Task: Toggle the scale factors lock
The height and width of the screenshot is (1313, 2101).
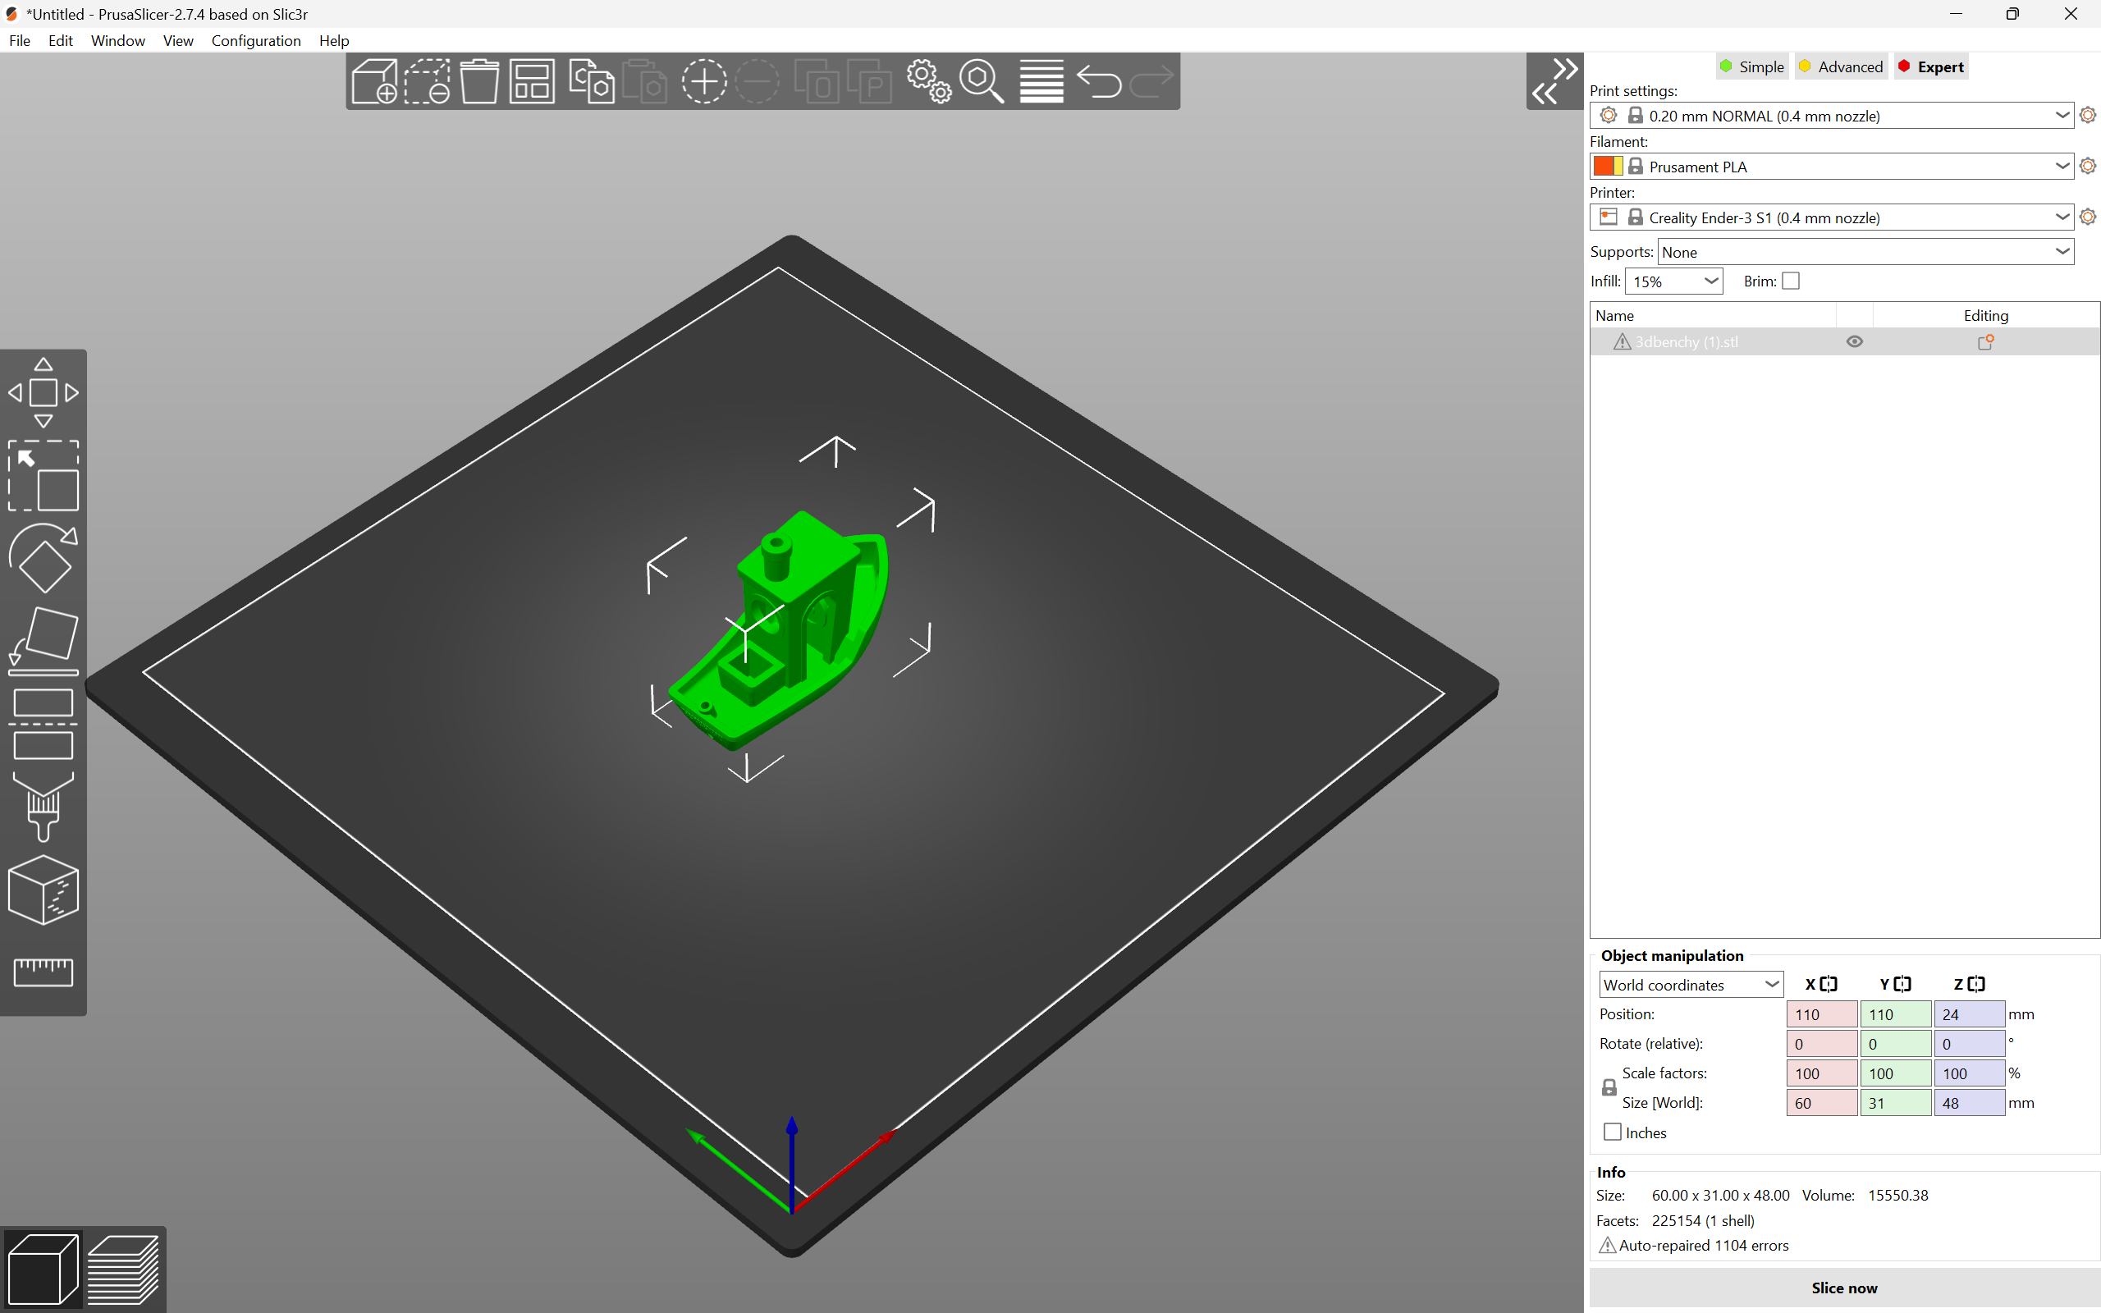Action: (x=1609, y=1088)
